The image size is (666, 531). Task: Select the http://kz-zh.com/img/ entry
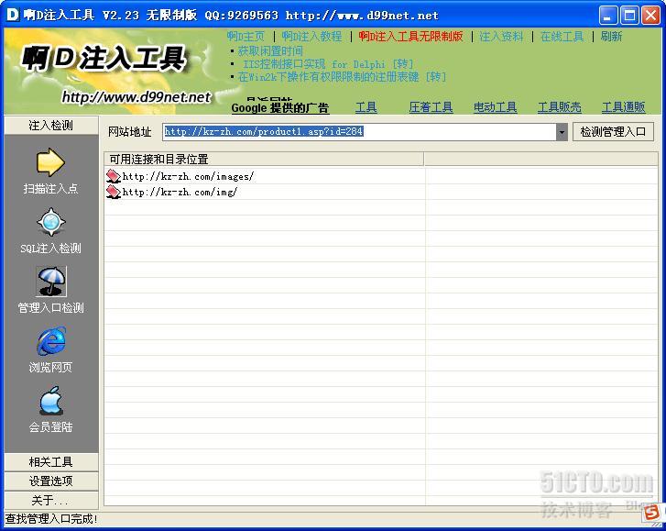click(180, 192)
